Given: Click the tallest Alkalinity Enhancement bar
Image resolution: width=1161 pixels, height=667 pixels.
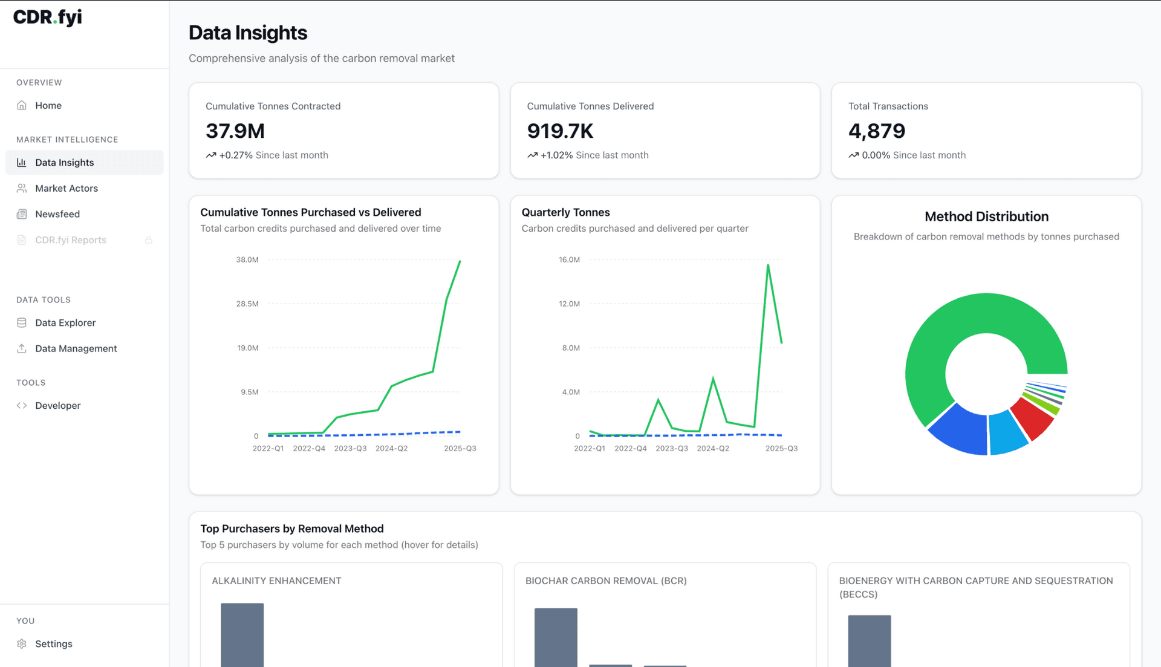Looking at the screenshot, I should pos(242,635).
